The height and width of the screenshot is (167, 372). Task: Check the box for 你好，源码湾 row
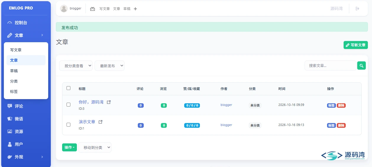[x=69, y=105]
